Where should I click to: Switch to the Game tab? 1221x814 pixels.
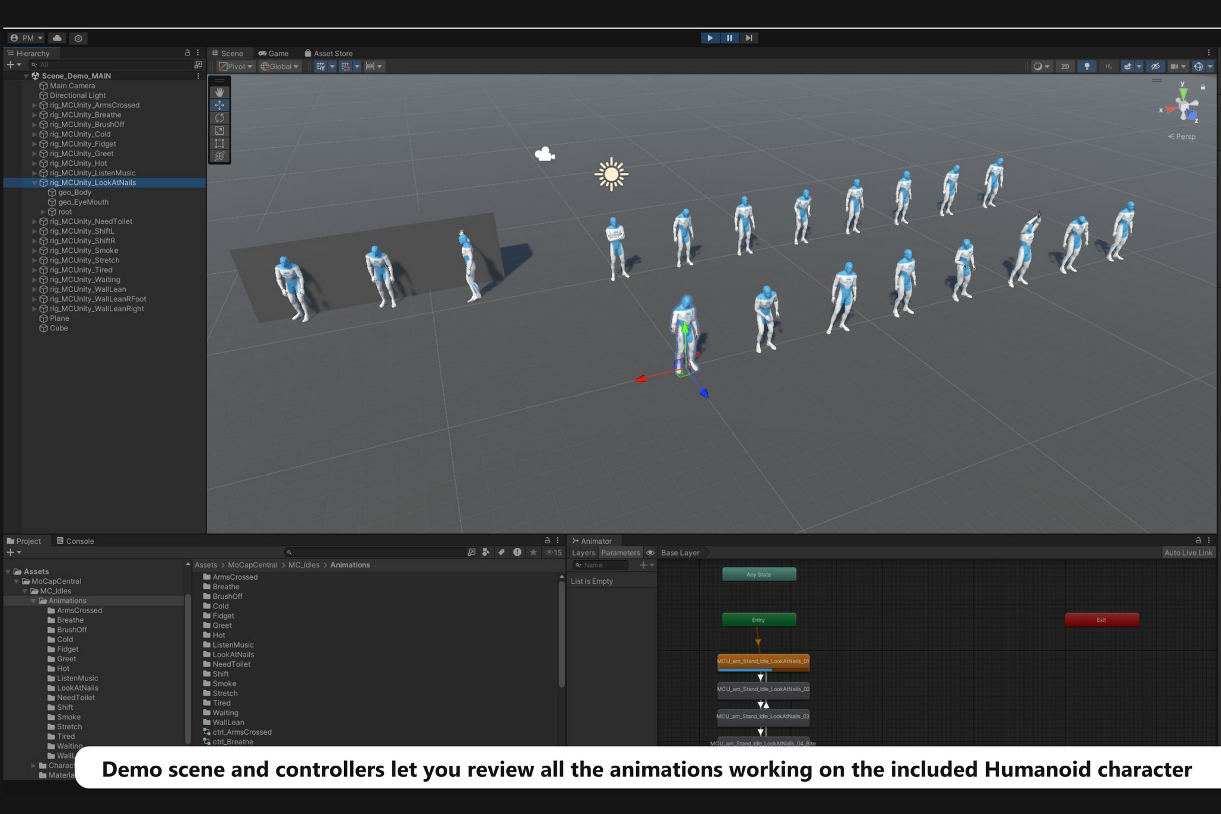274,53
